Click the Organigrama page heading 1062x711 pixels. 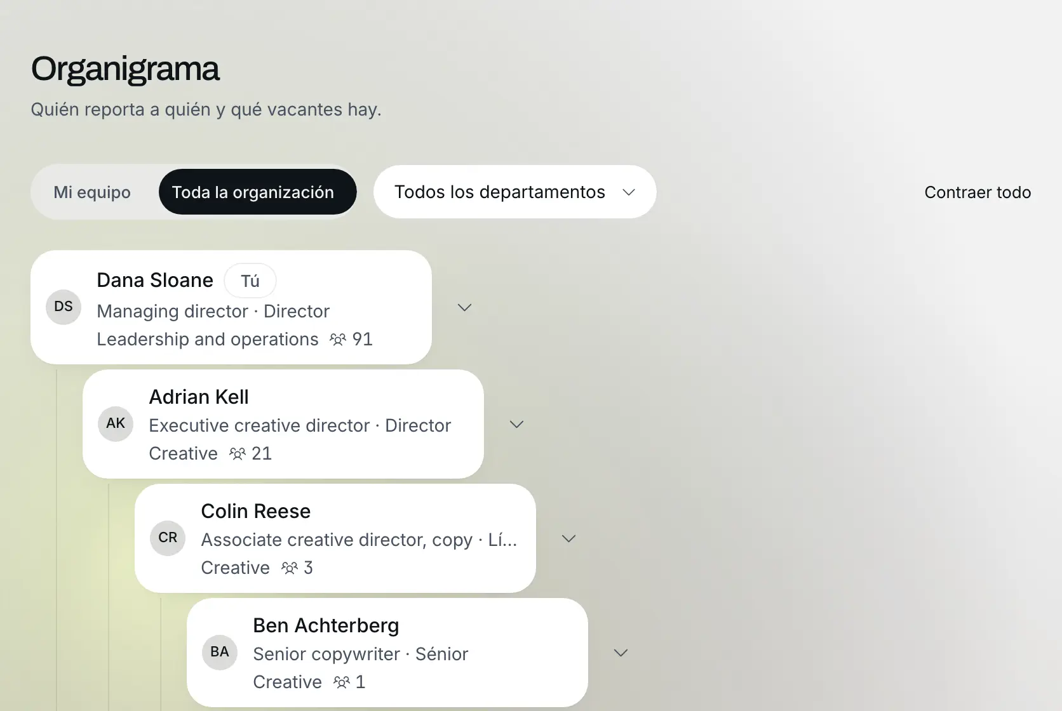coord(125,69)
